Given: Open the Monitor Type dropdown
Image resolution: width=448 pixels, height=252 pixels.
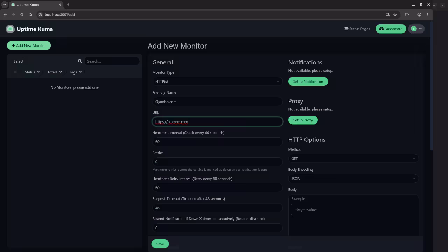Looking at the screenshot, I should tap(217, 82).
